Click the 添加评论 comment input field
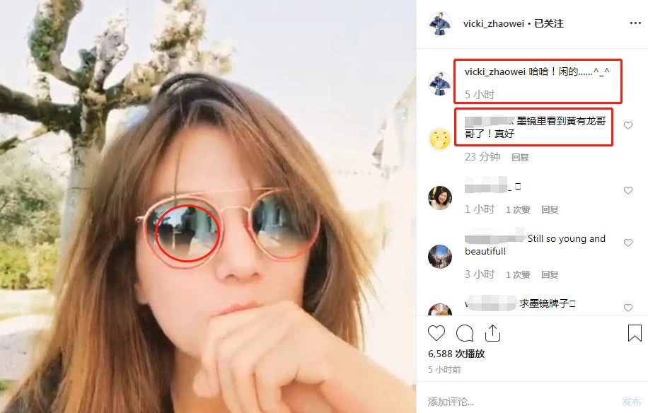The height and width of the screenshot is (413, 648). (521, 401)
